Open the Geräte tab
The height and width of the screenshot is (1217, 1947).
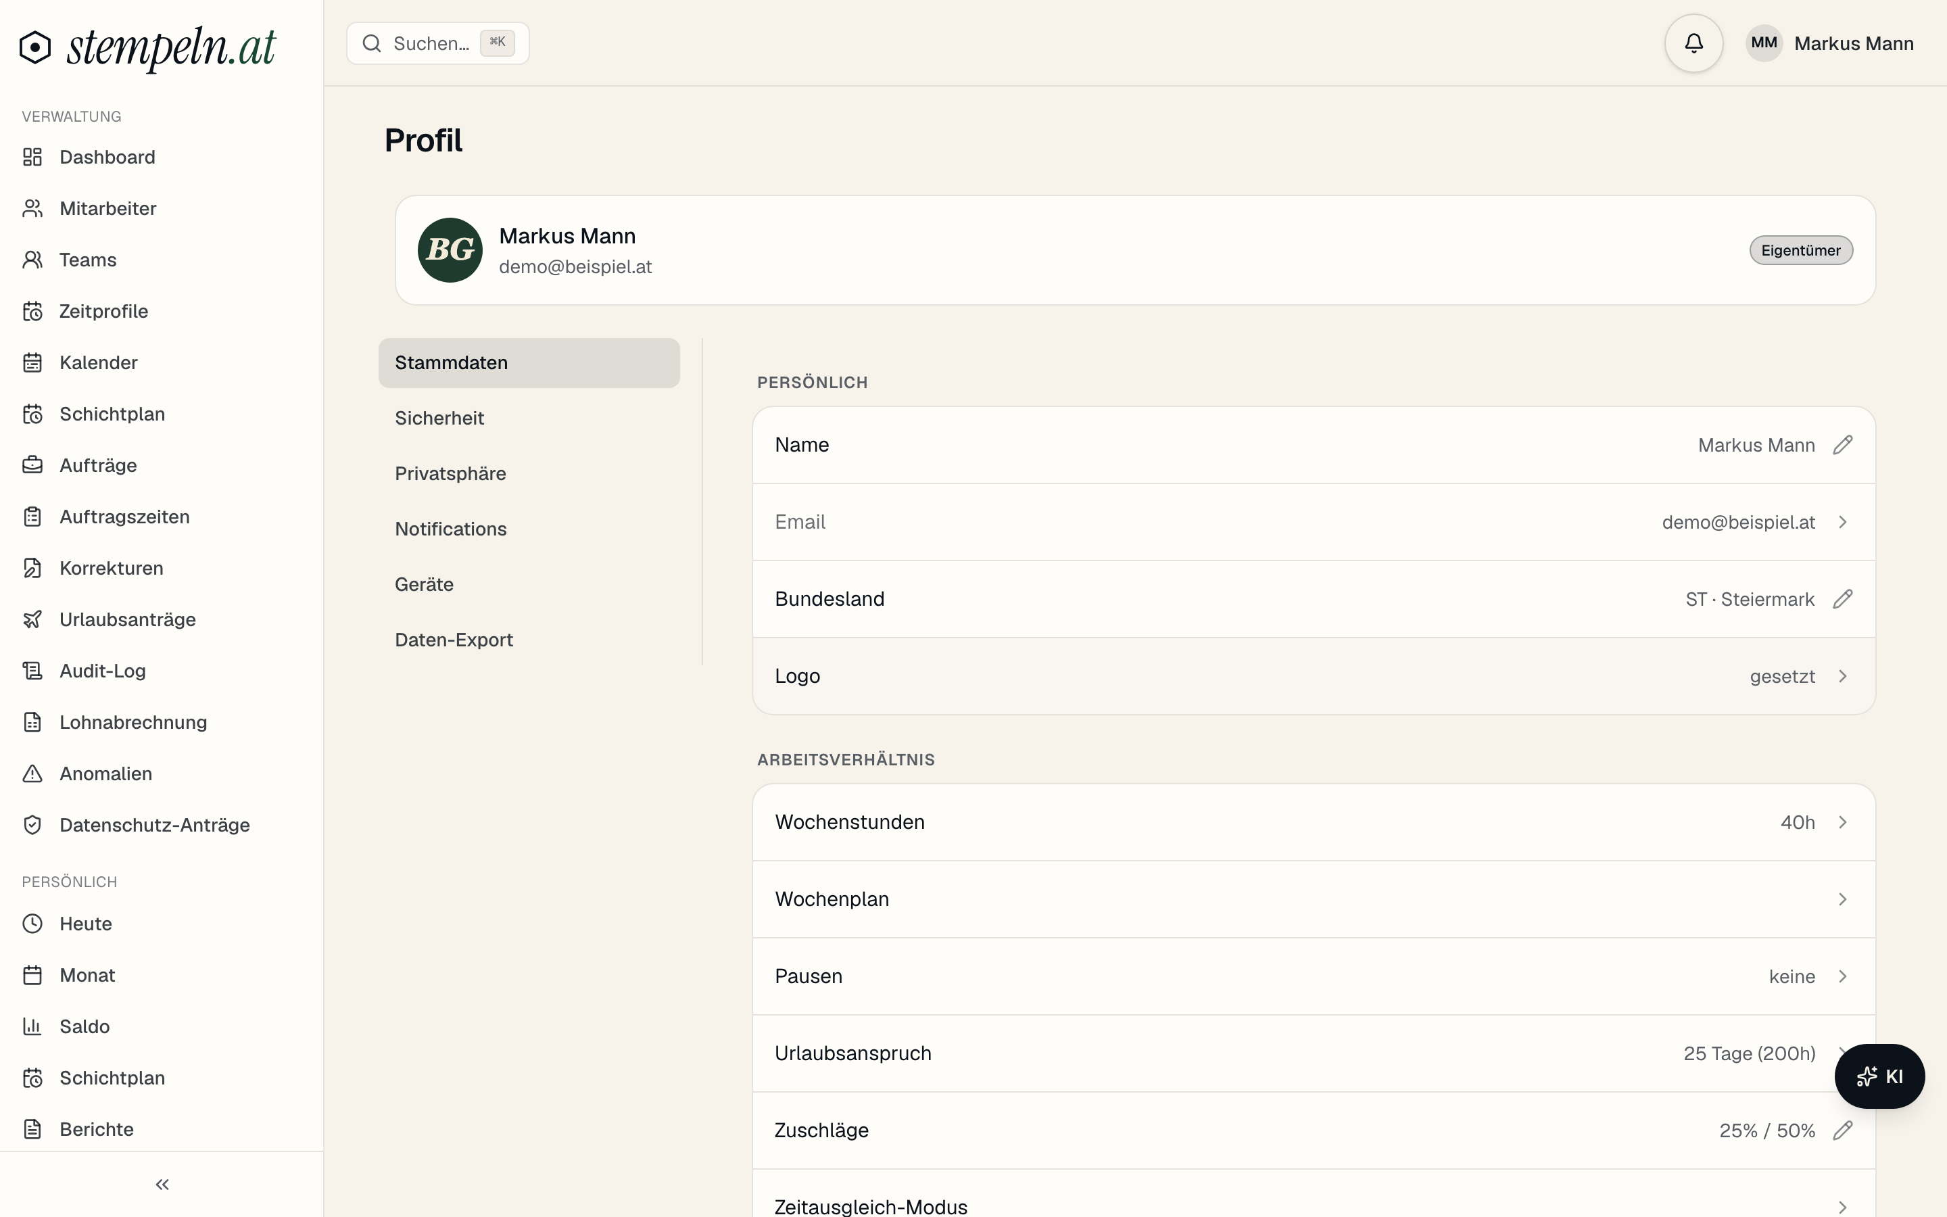[x=529, y=585]
